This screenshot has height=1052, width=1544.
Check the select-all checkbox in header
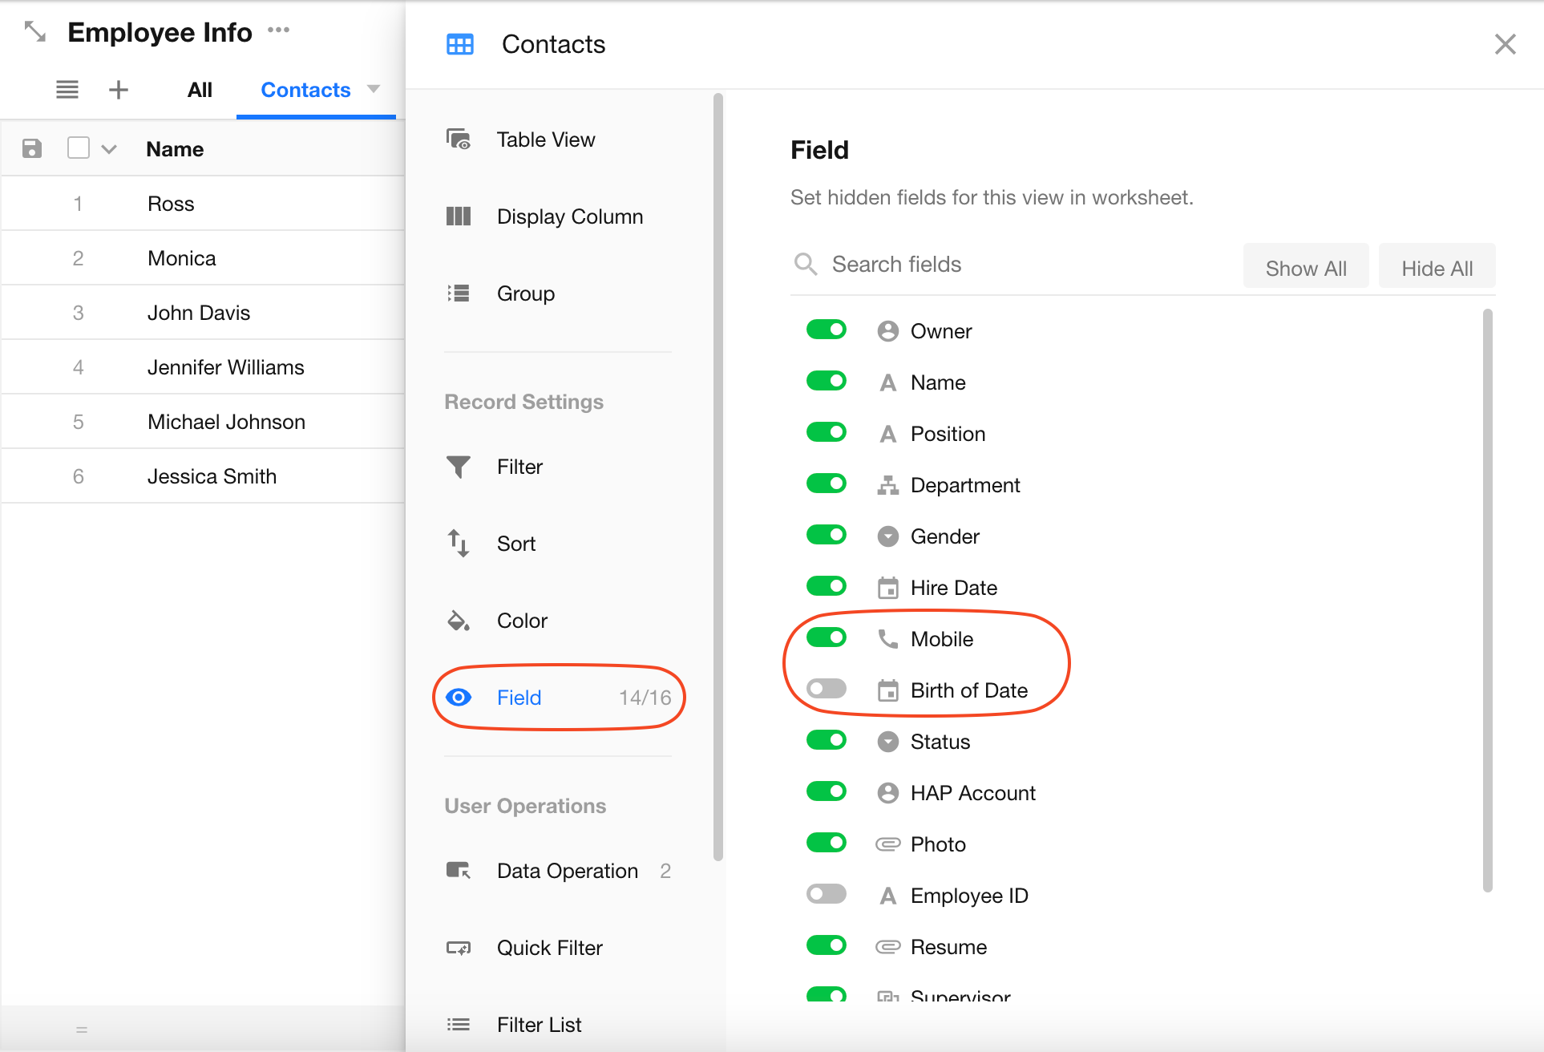click(79, 148)
